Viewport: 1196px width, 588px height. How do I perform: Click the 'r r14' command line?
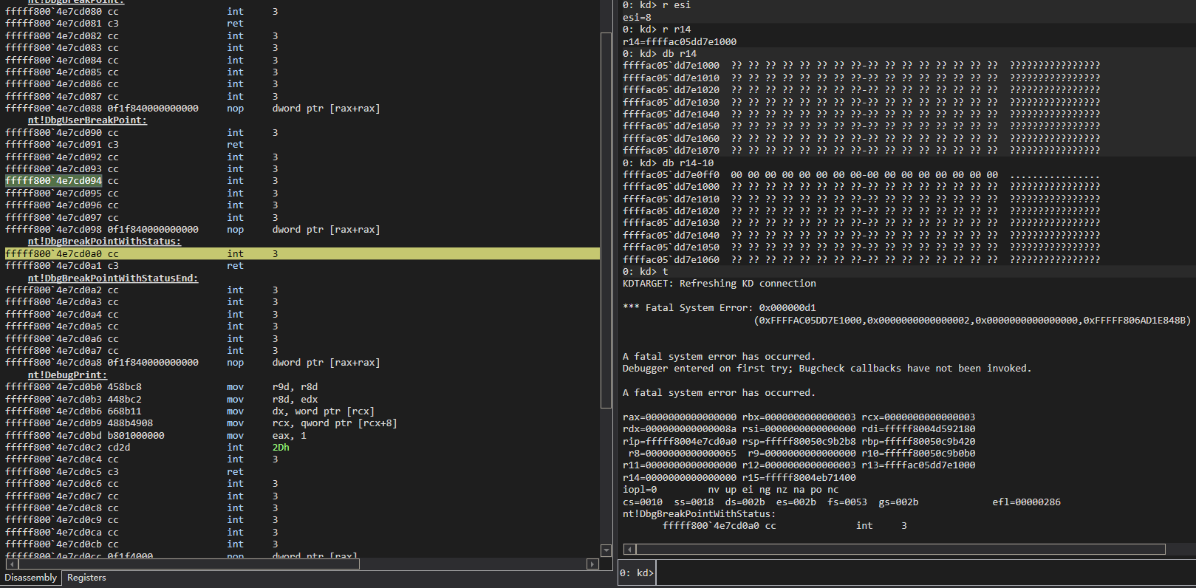pyautogui.click(x=657, y=30)
